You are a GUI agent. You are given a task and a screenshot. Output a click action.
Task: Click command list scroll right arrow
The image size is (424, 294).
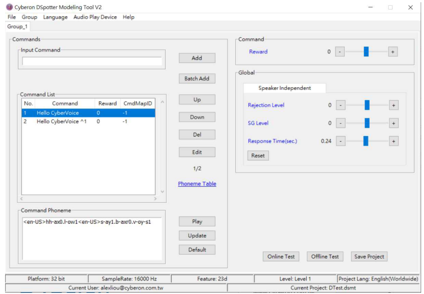[x=155, y=198]
